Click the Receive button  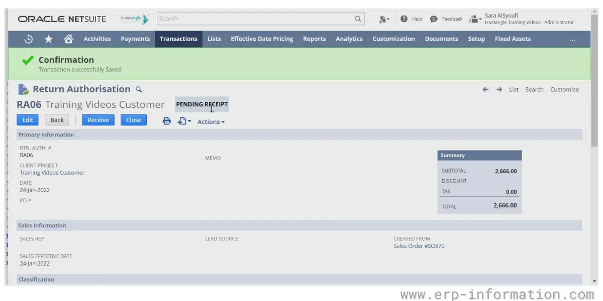coord(98,120)
